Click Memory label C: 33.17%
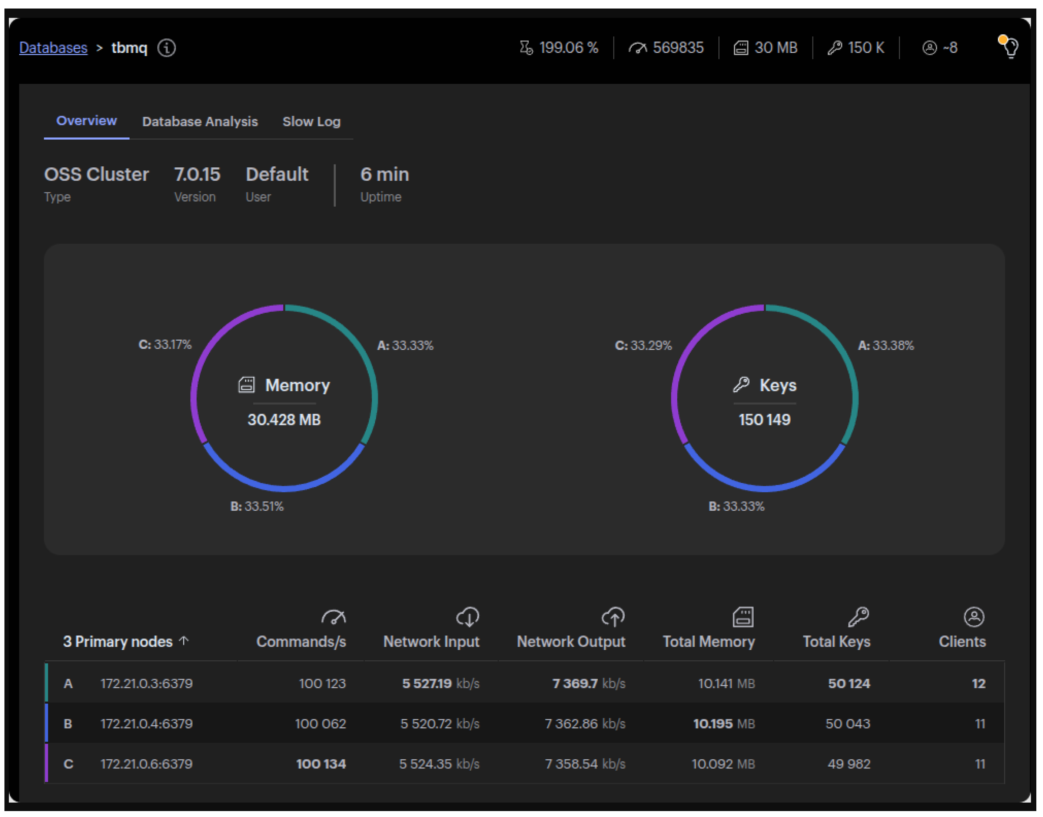This screenshot has height=817, width=1043. tap(165, 344)
